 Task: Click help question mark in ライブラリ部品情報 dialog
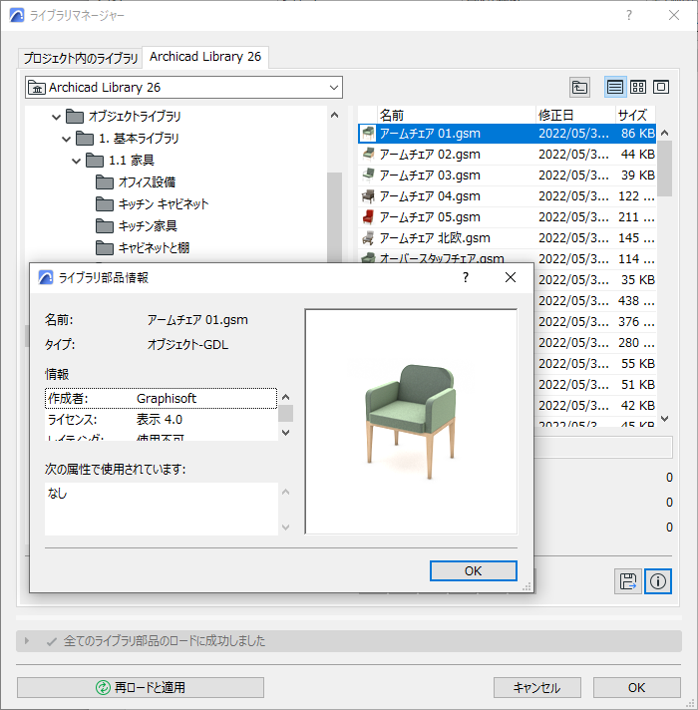click(466, 277)
